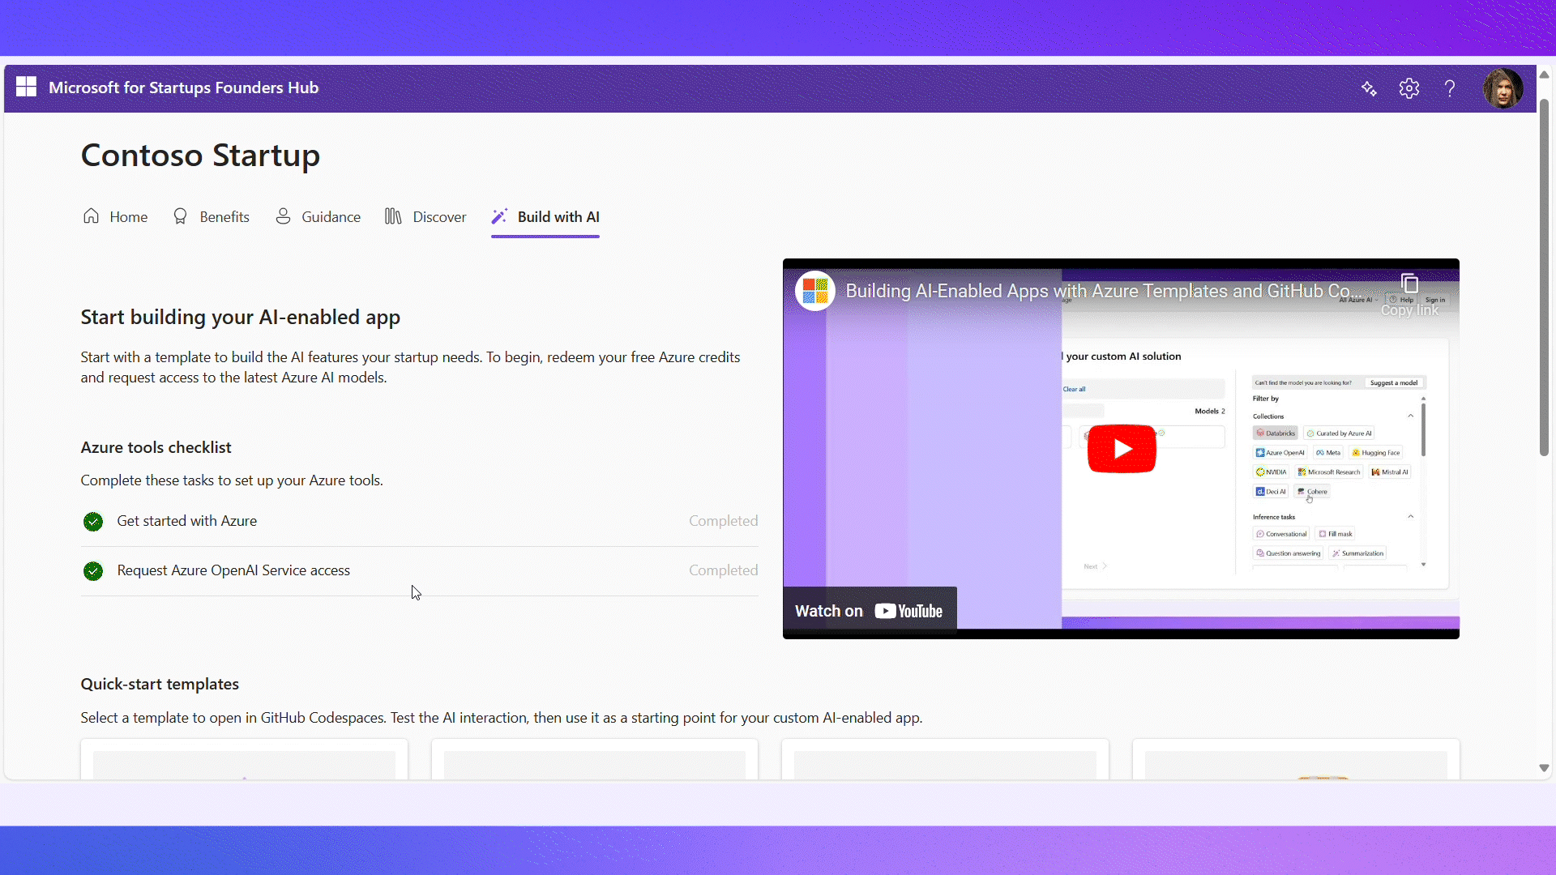1556x875 pixels.
Task: Select the Home house icon
Action: (x=91, y=216)
